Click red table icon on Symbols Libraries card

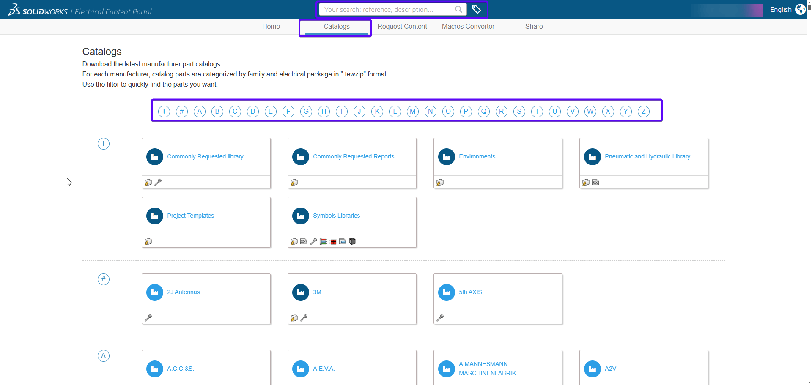point(333,241)
